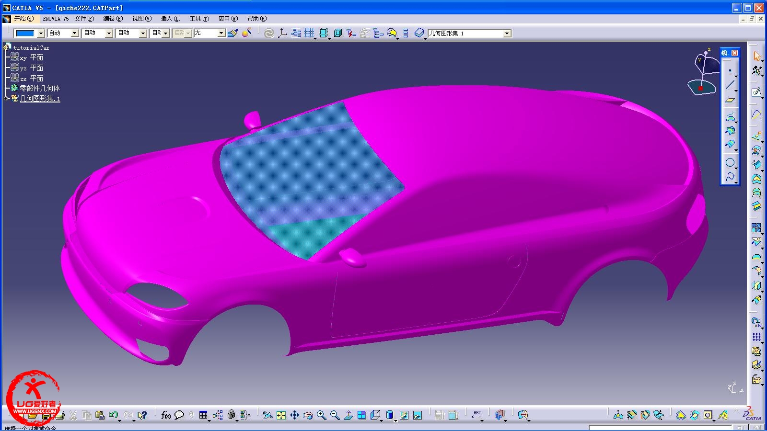Click Fit All In view icon
Screen dimensions: 767x431
(x=281, y=415)
